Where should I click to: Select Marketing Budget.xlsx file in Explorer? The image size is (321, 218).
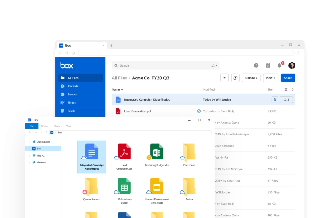point(157,155)
